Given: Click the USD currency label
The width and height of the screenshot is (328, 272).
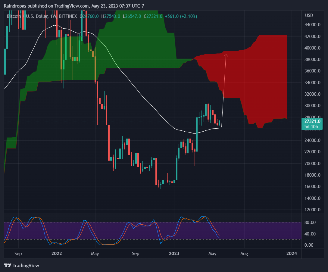Looking at the screenshot, I should [x=309, y=15].
